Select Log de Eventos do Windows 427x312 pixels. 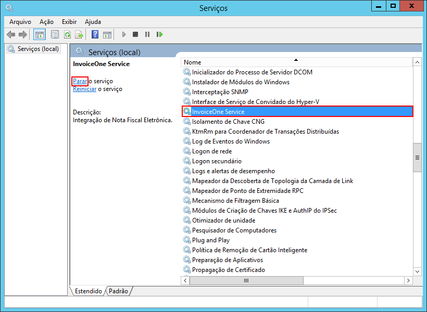231,141
